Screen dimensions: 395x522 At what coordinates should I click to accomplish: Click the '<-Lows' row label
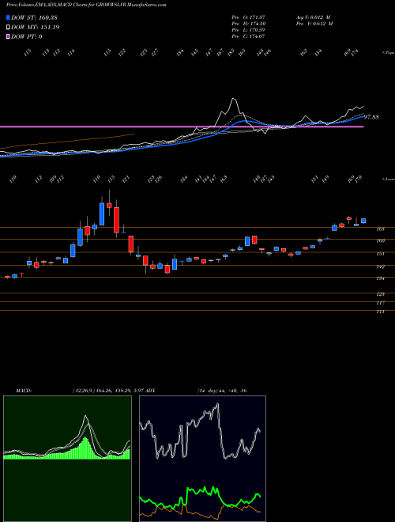pos(389,179)
